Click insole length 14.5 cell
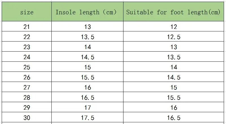Viewport: 226px width, 124px height. click(x=88, y=57)
